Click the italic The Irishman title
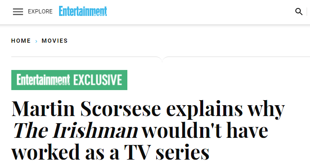This screenshot has height=168, width=310. coord(75,130)
